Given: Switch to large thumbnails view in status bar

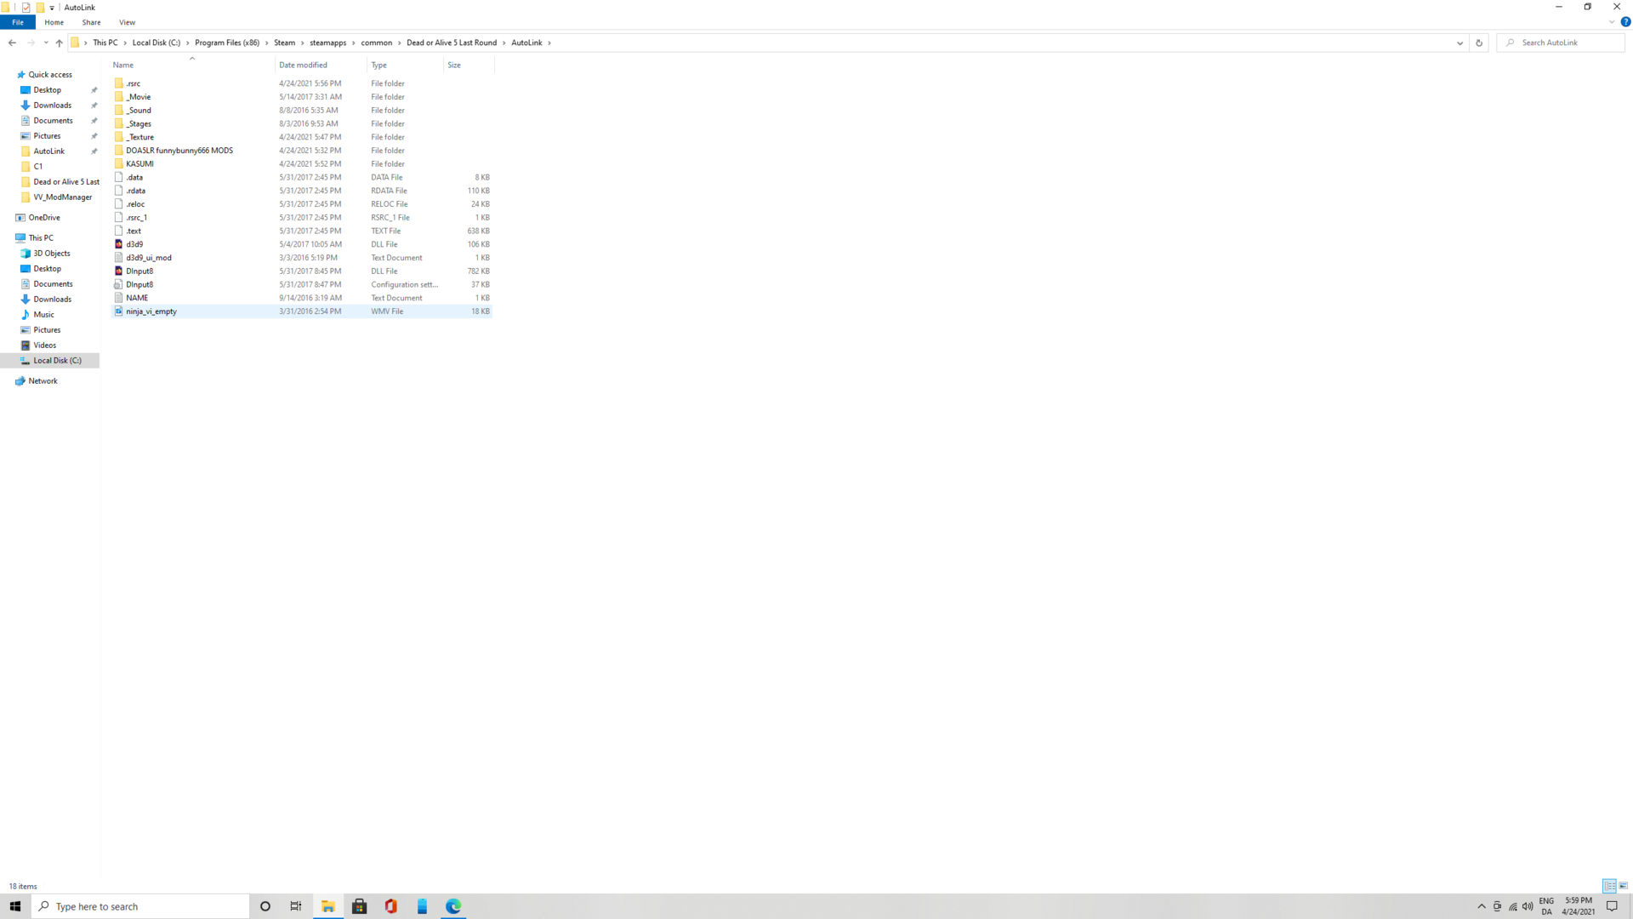Looking at the screenshot, I should click(1623, 886).
